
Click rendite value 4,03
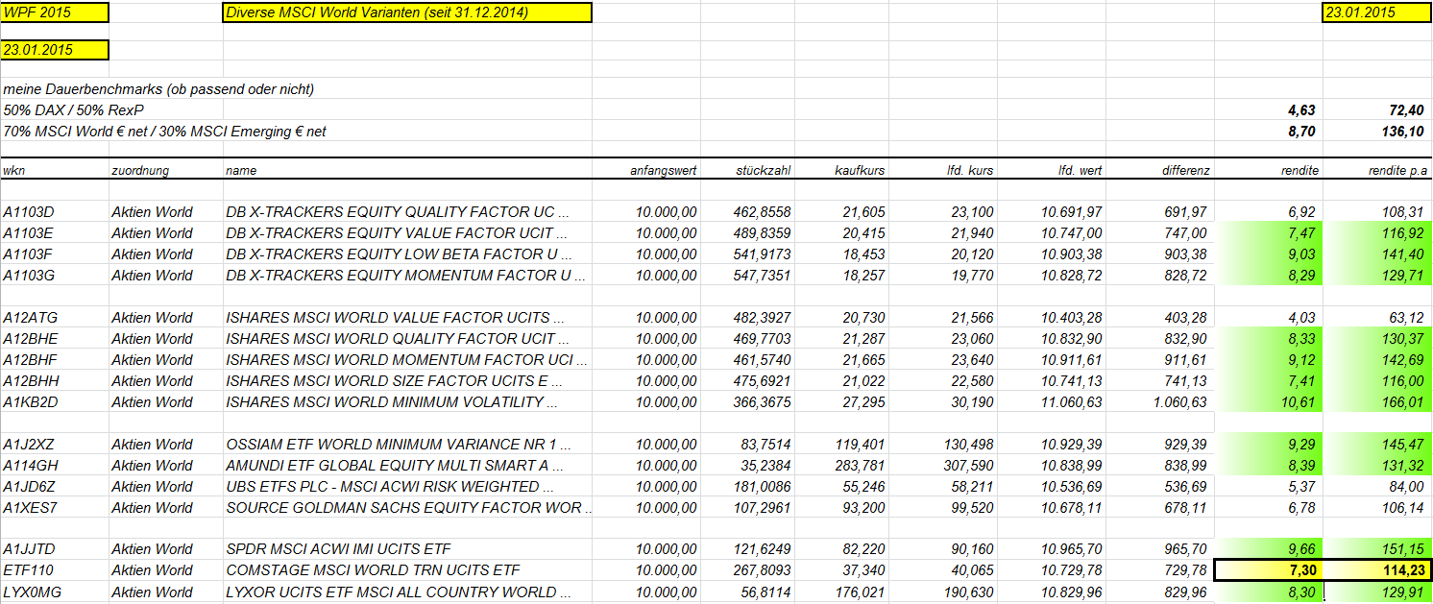[x=1301, y=317]
